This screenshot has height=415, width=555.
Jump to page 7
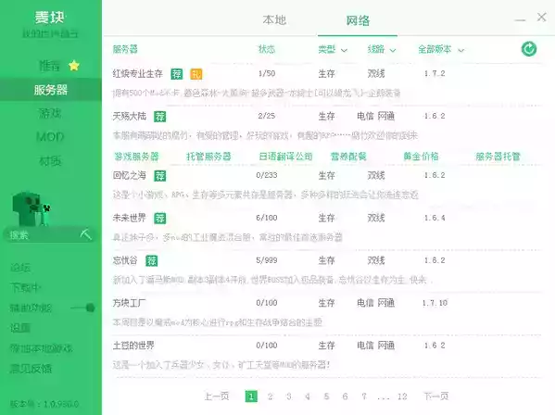tap(364, 396)
